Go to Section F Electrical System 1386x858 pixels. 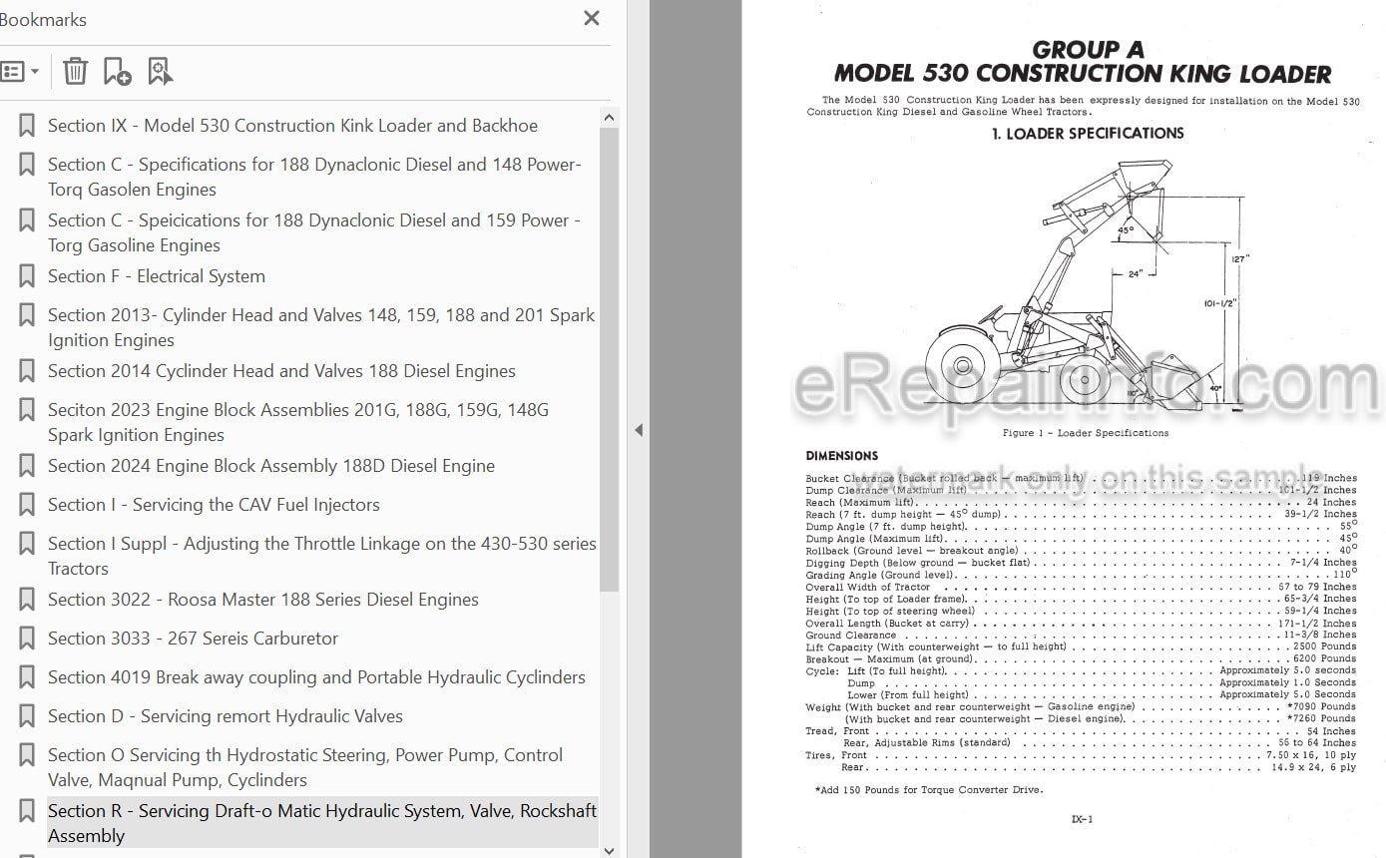[157, 276]
